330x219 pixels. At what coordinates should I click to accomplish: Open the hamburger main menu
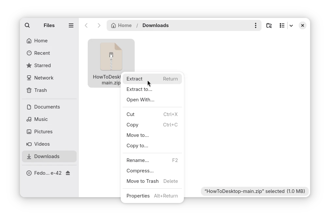pos(71,25)
